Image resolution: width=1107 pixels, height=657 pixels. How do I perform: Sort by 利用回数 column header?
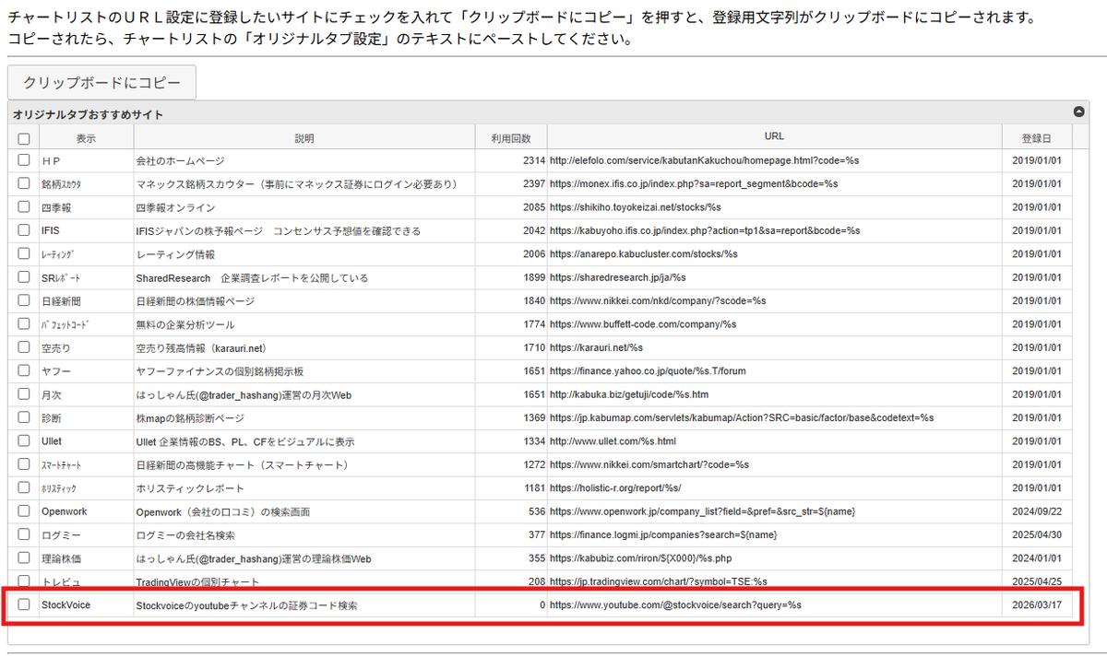(511, 138)
